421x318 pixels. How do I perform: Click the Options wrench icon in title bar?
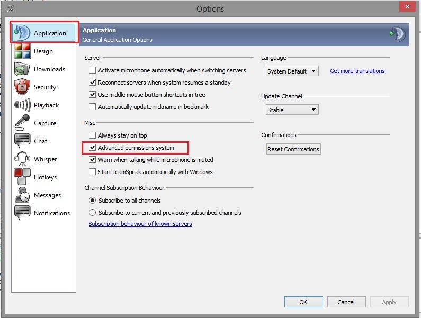tap(11, 8)
